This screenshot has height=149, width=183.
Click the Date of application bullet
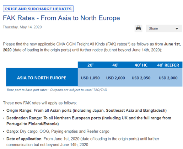83,142
